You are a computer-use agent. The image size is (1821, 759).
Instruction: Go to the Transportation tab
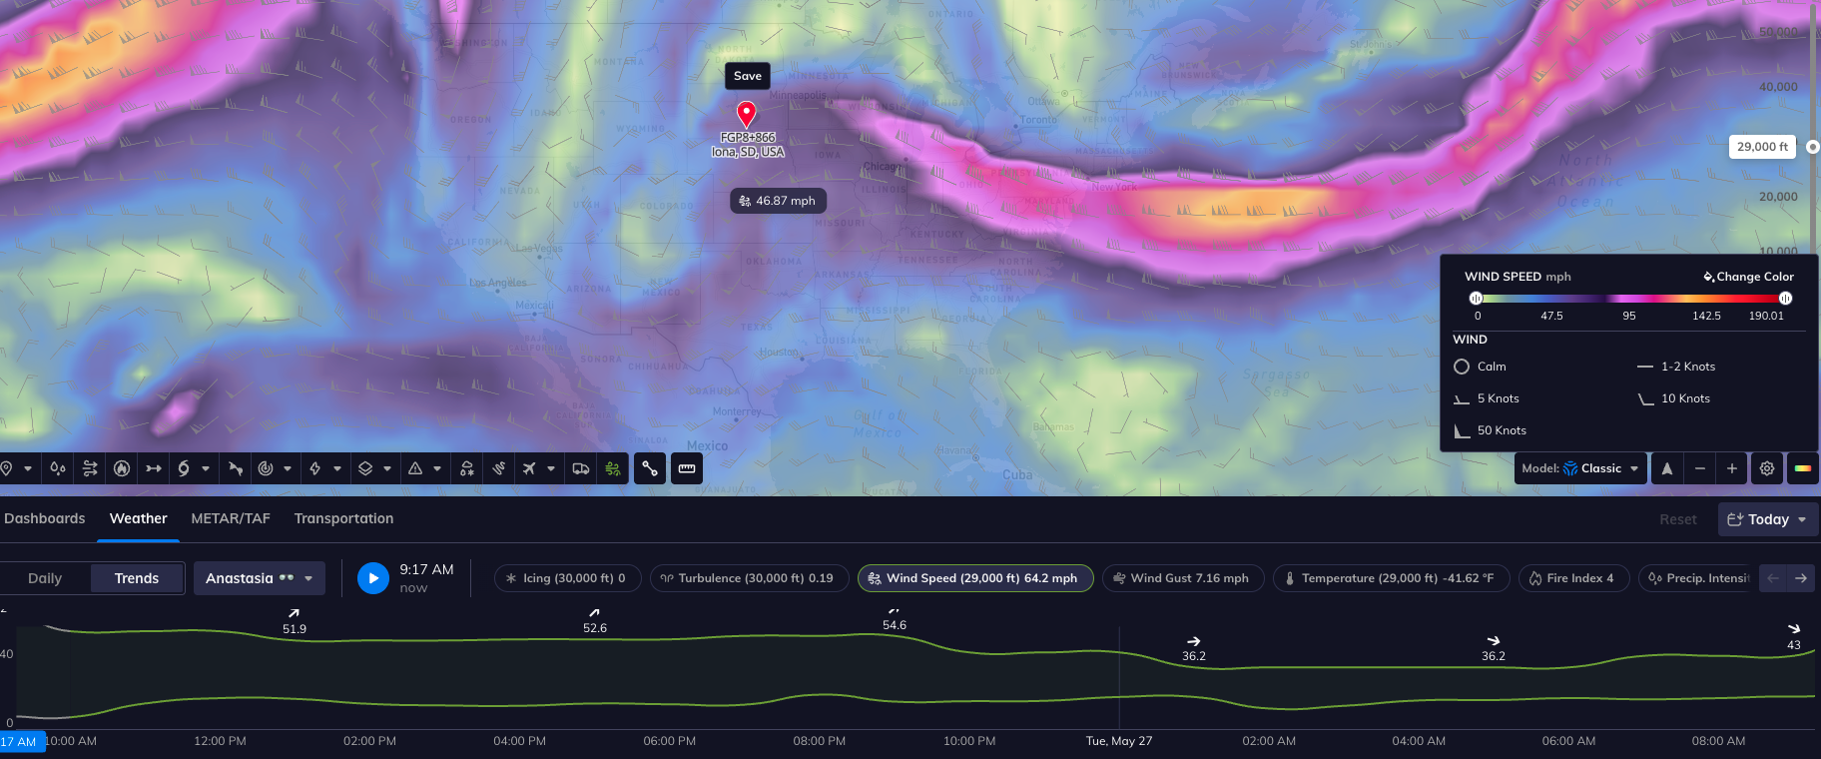[343, 518]
